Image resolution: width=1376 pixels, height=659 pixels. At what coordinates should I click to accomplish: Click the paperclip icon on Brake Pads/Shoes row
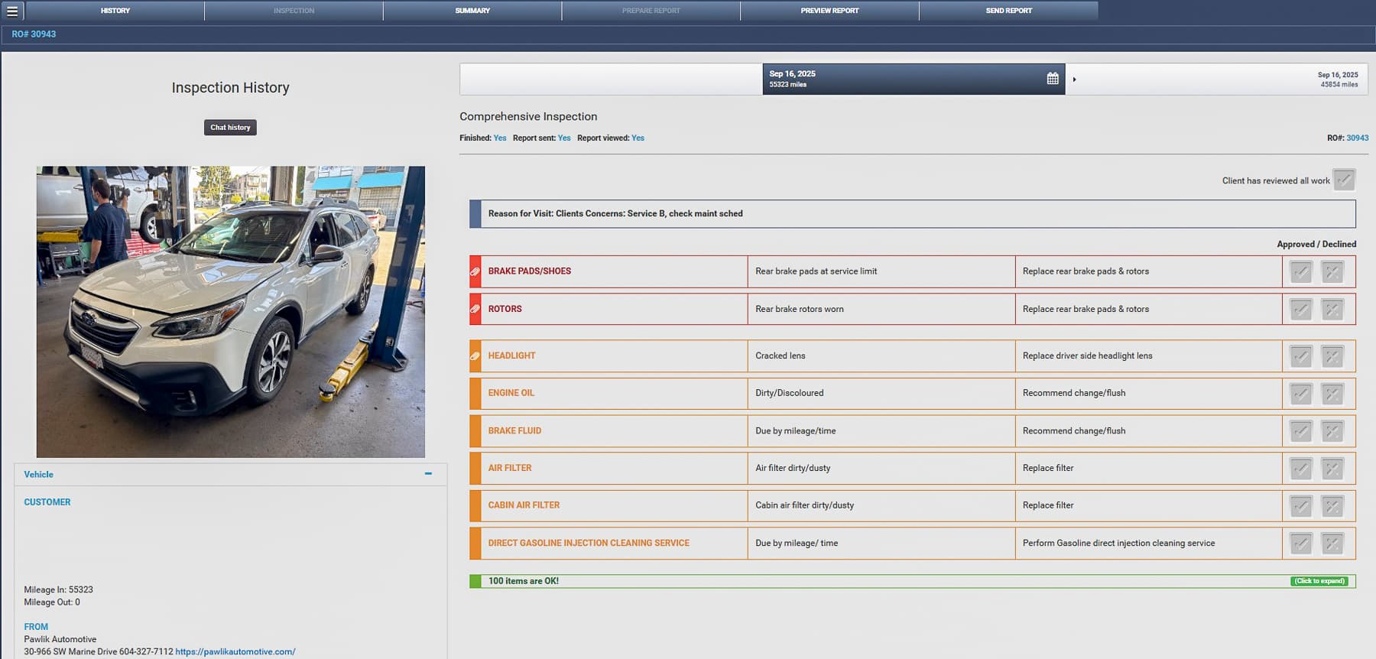(x=475, y=271)
